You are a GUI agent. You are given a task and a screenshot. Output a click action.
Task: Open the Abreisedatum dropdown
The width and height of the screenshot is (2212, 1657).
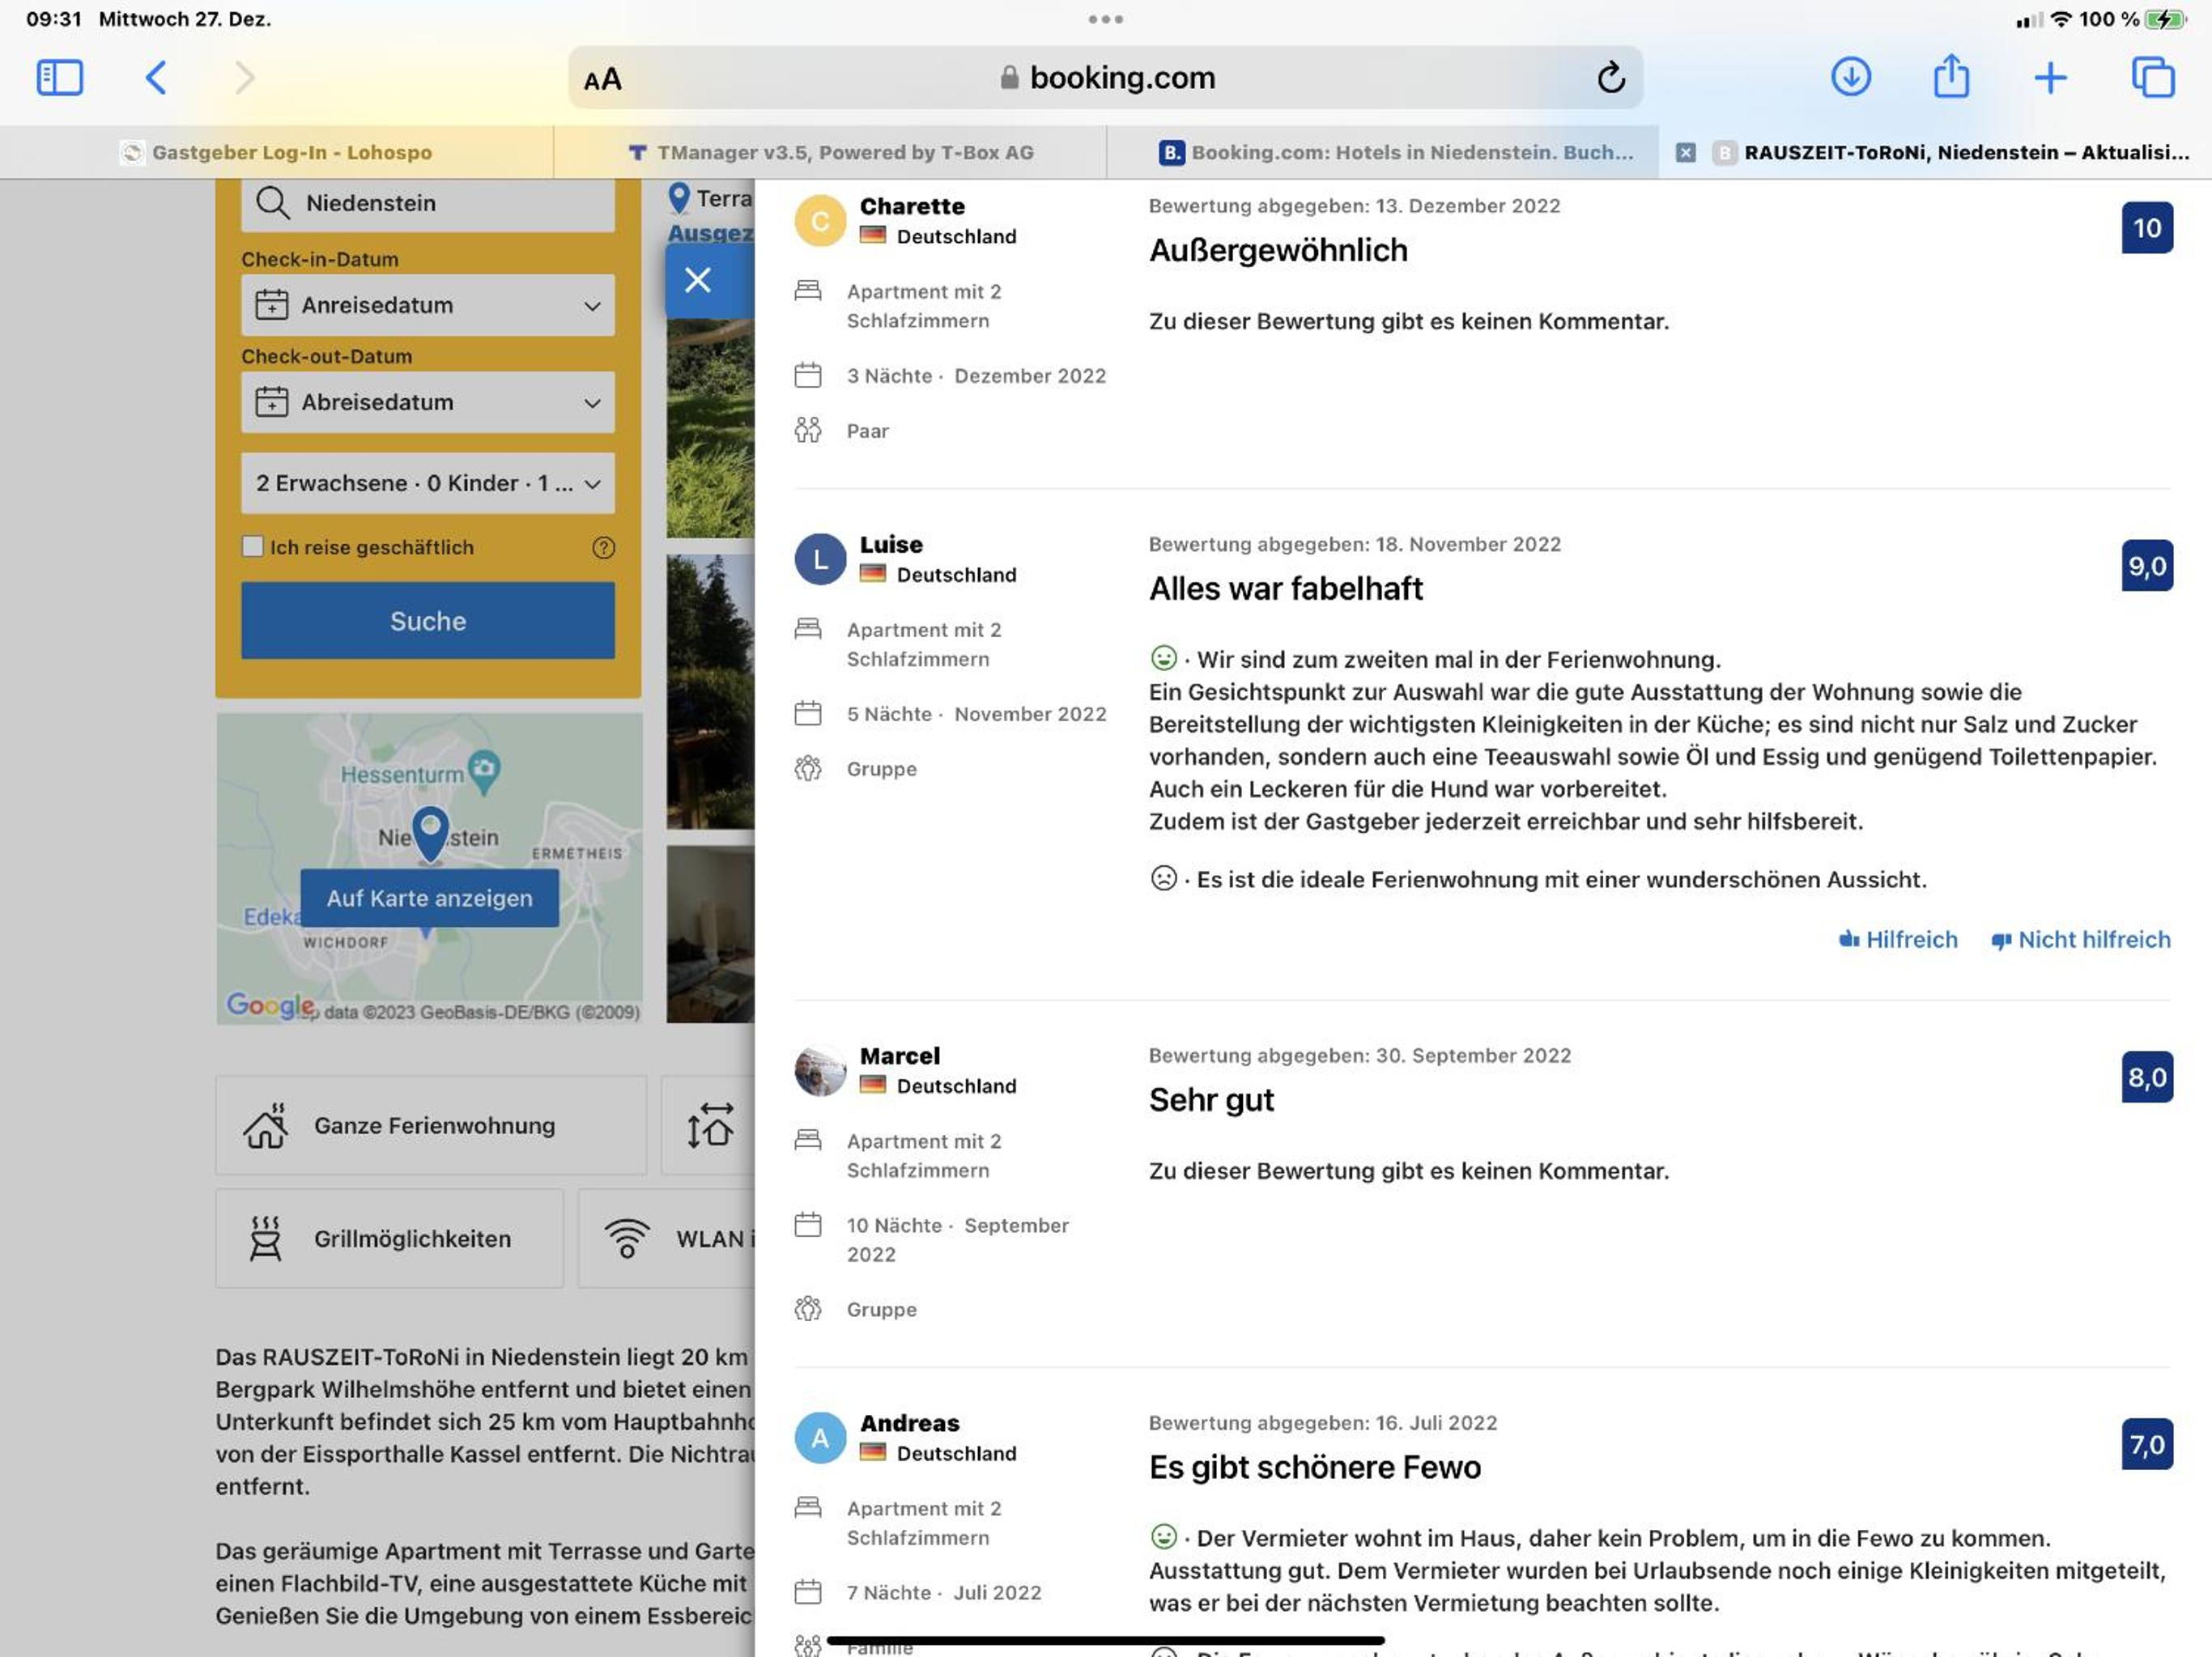pyautogui.click(x=428, y=402)
